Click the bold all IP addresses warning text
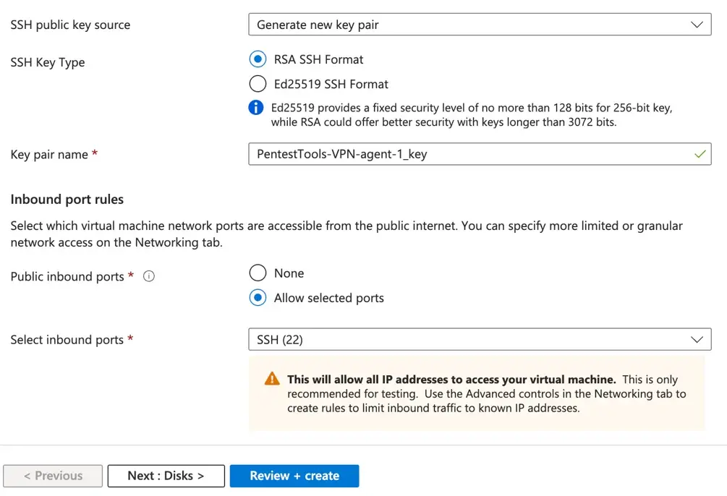Image resolution: width=727 pixels, height=496 pixels. tap(451, 379)
